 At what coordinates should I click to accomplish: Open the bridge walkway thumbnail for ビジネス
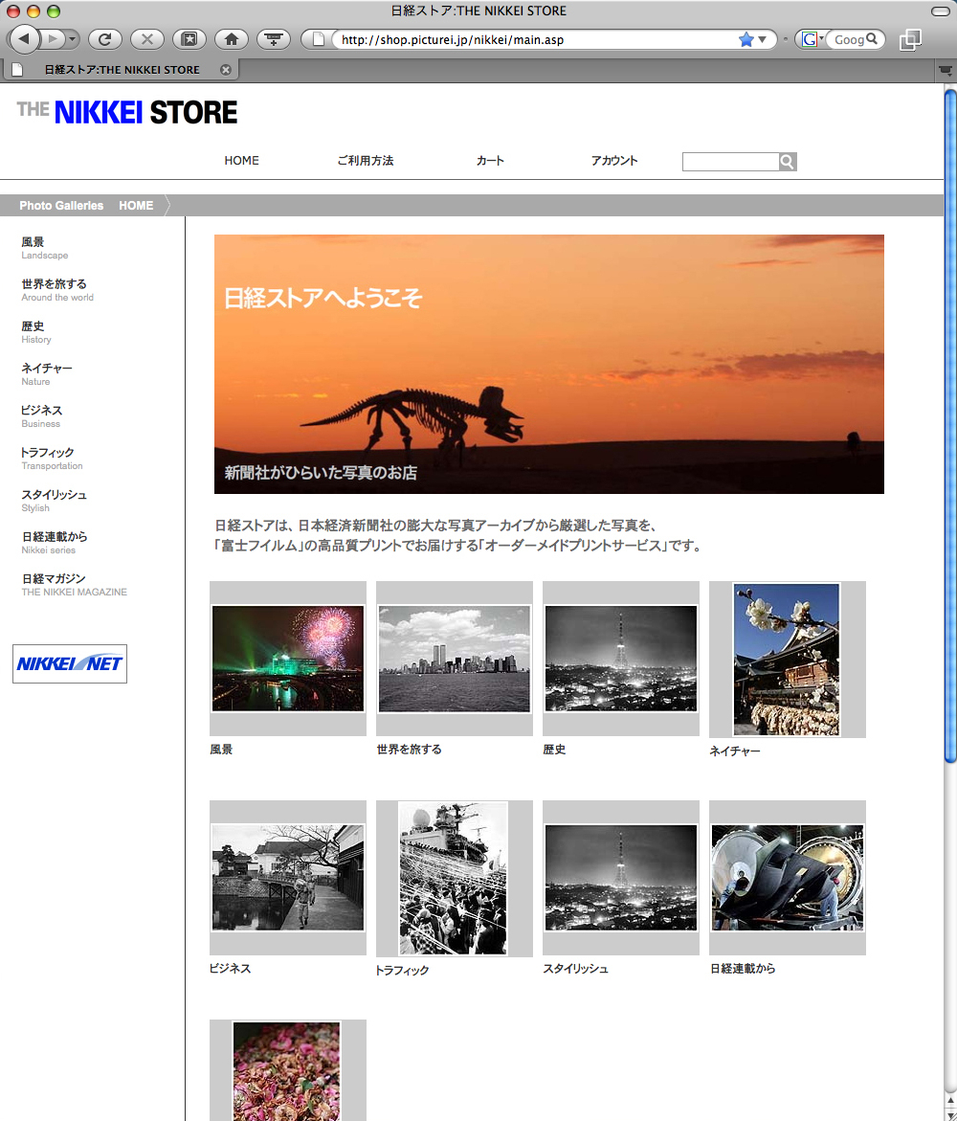click(x=287, y=877)
